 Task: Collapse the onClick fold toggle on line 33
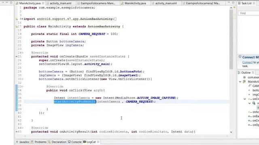point(22,87)
